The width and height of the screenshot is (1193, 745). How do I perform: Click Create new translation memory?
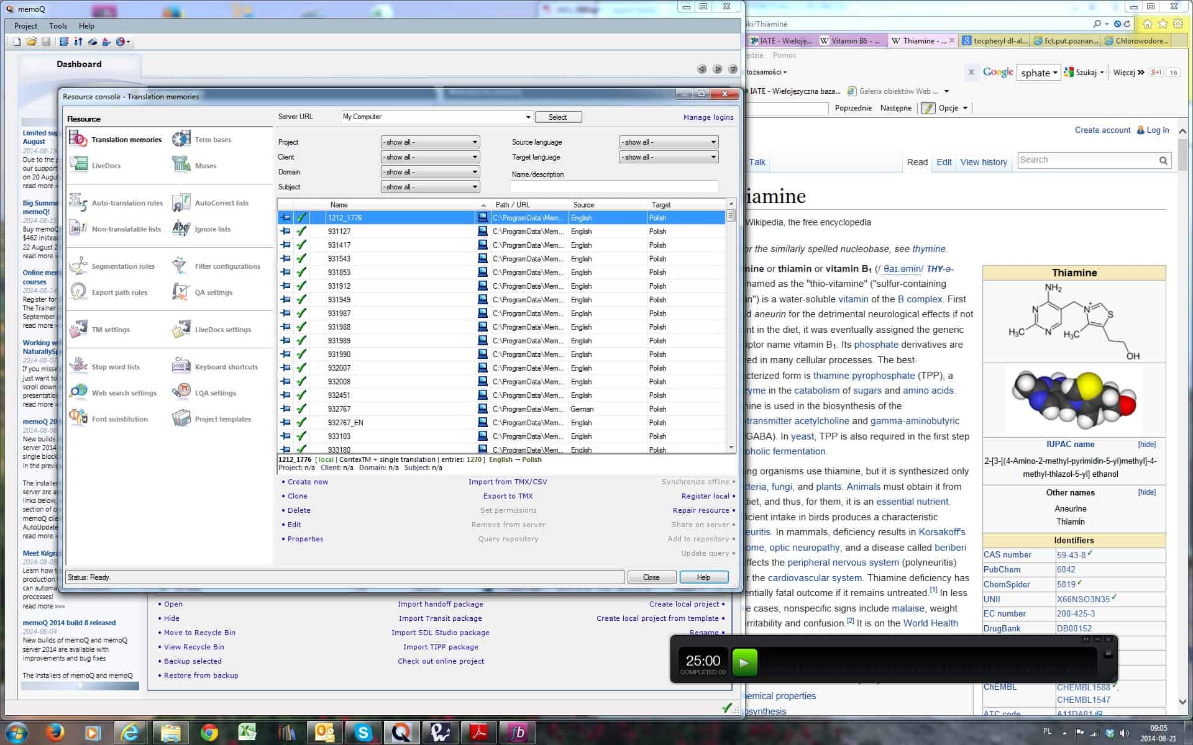(x=308, y=482)
